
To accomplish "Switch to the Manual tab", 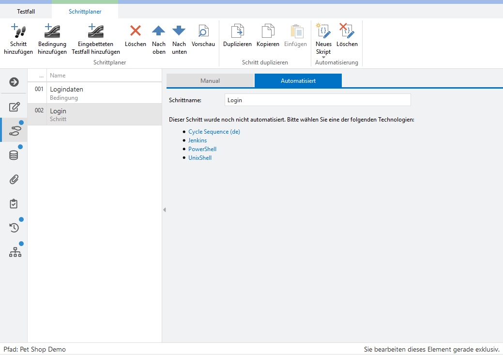I will pos(210,81).
